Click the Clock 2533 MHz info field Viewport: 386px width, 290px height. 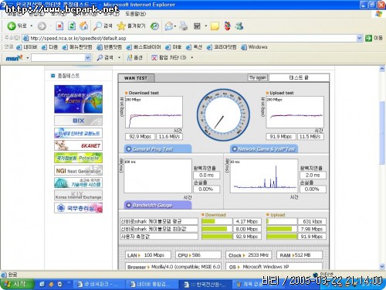tap(249, 255)
